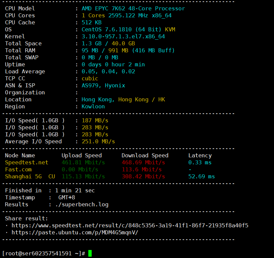Click the AS979, Hyonix ISP value
The height and width of the screenshot is (258, 274).
103,86
